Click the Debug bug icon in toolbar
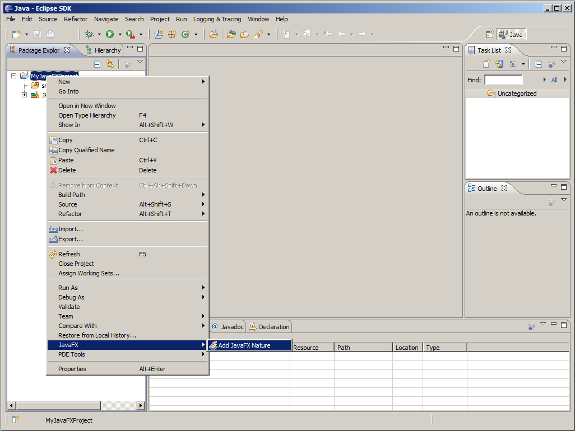 pos(89,34)
